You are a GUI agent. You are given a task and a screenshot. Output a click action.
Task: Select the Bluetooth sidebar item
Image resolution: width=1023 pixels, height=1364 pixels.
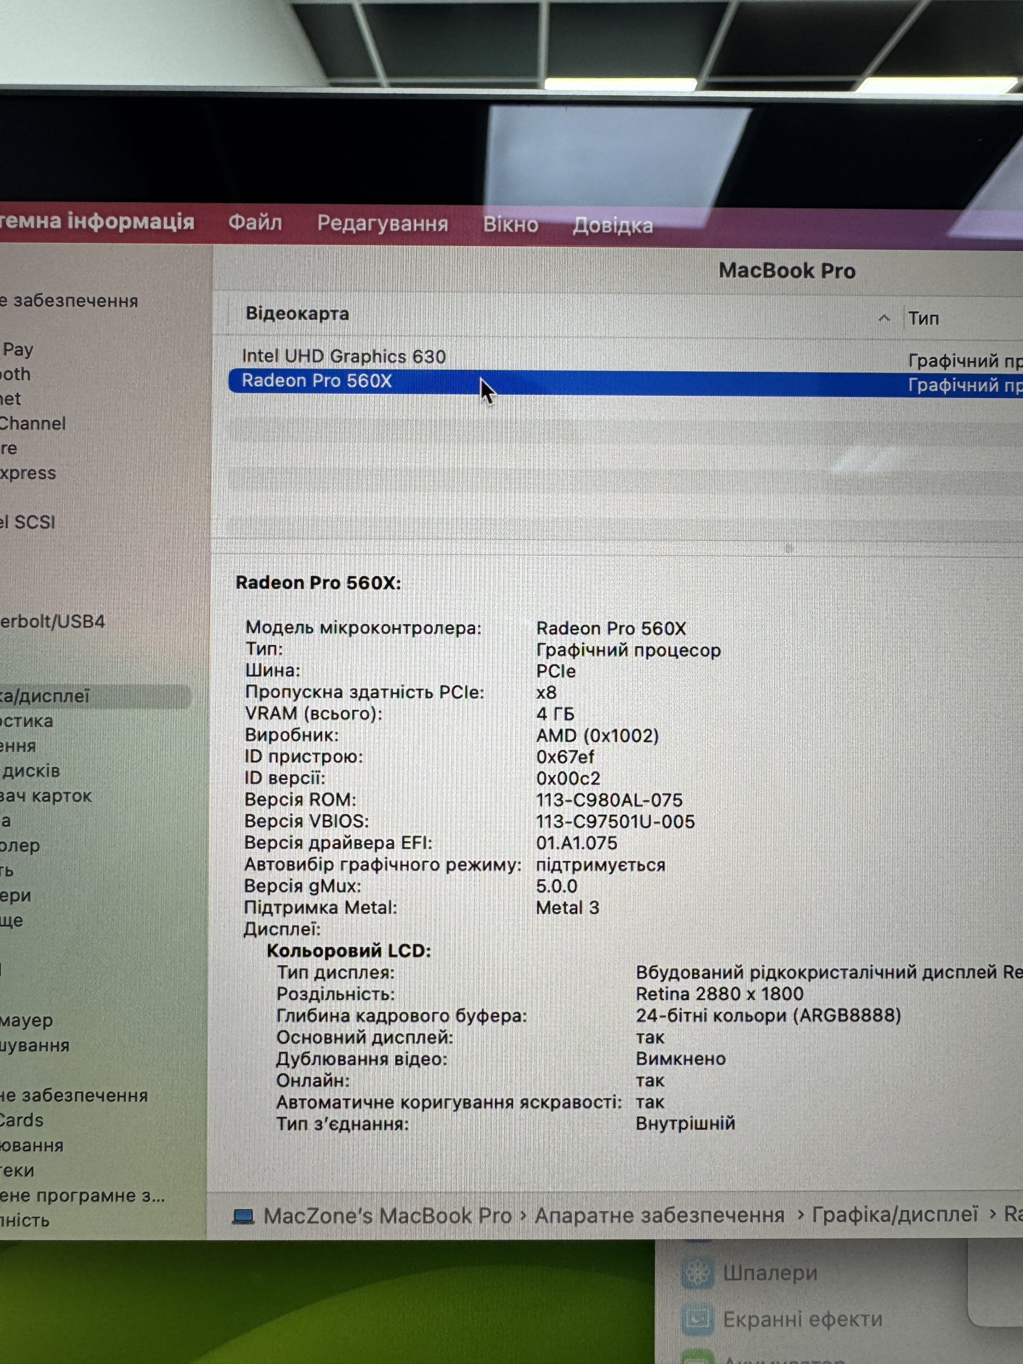[x=15, y=374]
